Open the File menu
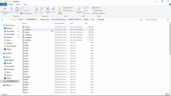171x96 pixels. pyautogui.click(x=3, y=5)
